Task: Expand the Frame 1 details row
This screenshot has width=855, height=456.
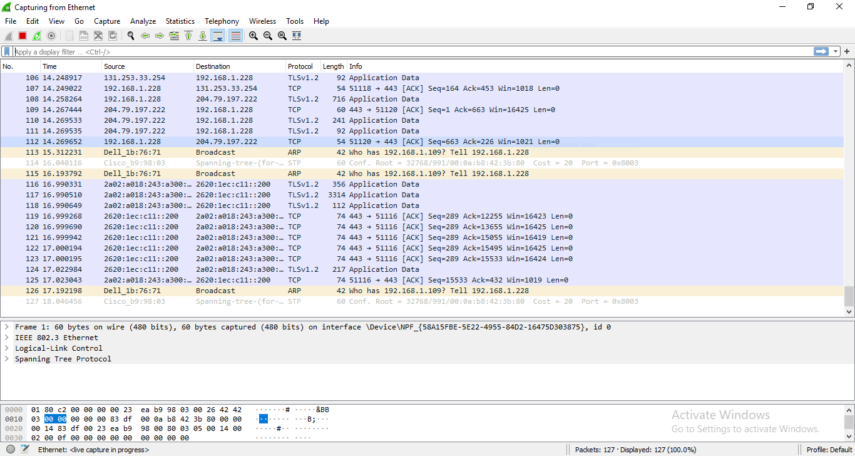Action: (7, 327)
